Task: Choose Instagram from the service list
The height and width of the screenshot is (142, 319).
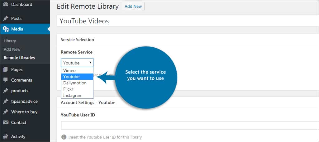Action: point(77,95)
